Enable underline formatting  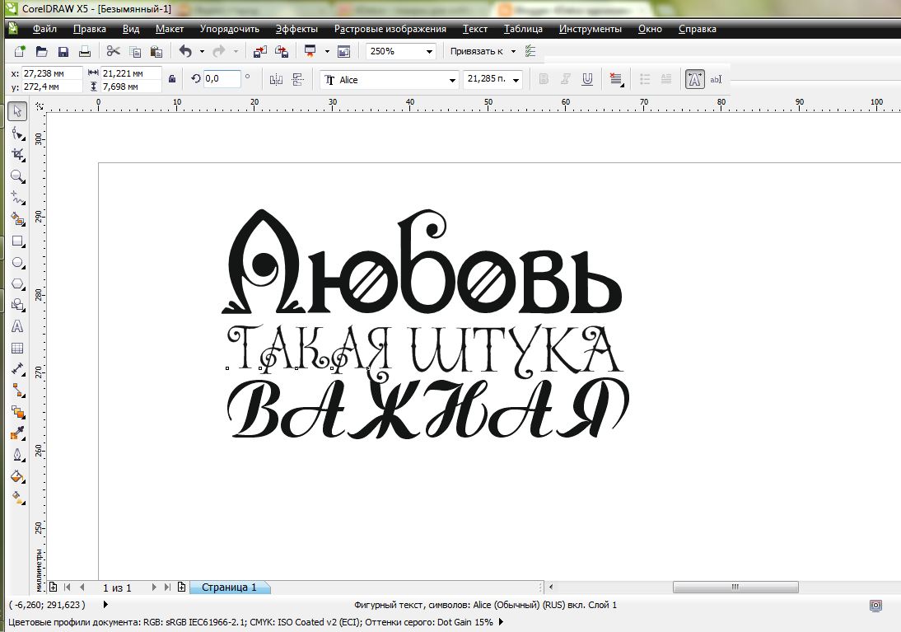pos(587,78)
